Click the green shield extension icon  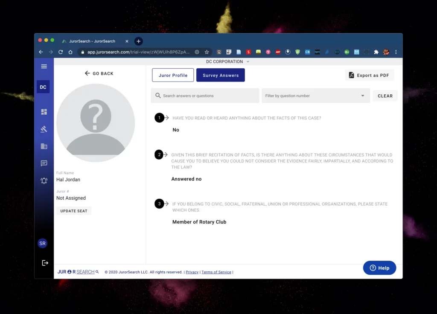click(297, 52)
